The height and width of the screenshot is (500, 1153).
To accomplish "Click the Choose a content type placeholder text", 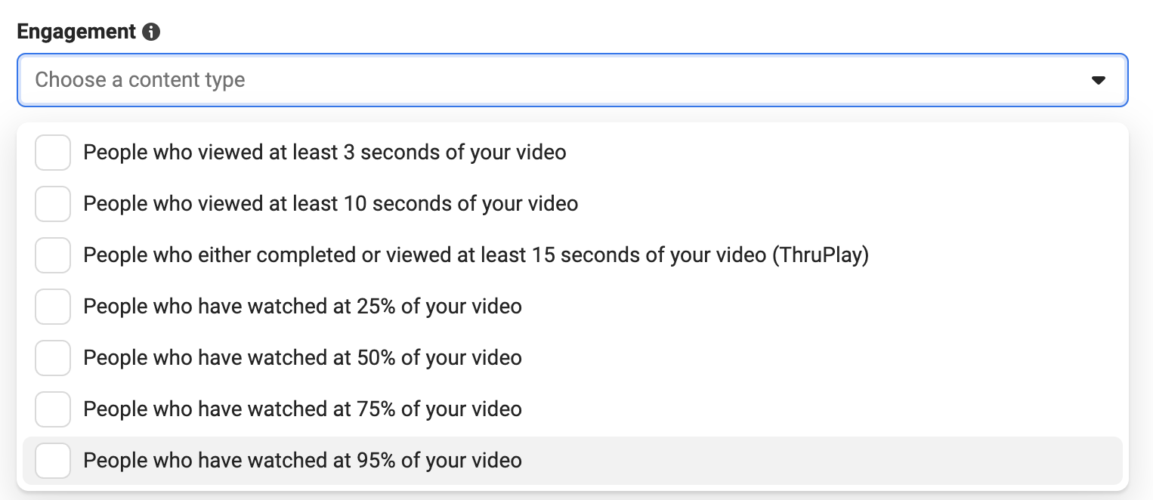I will coord(141,80).
